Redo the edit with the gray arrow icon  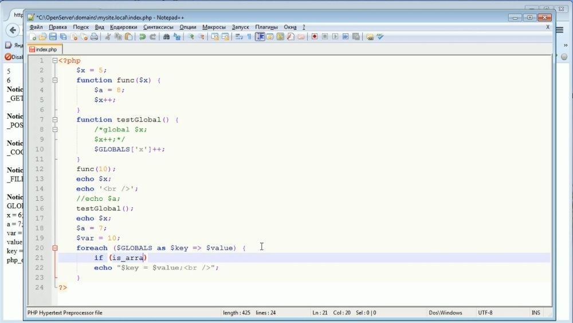click(x=153, y=37)
